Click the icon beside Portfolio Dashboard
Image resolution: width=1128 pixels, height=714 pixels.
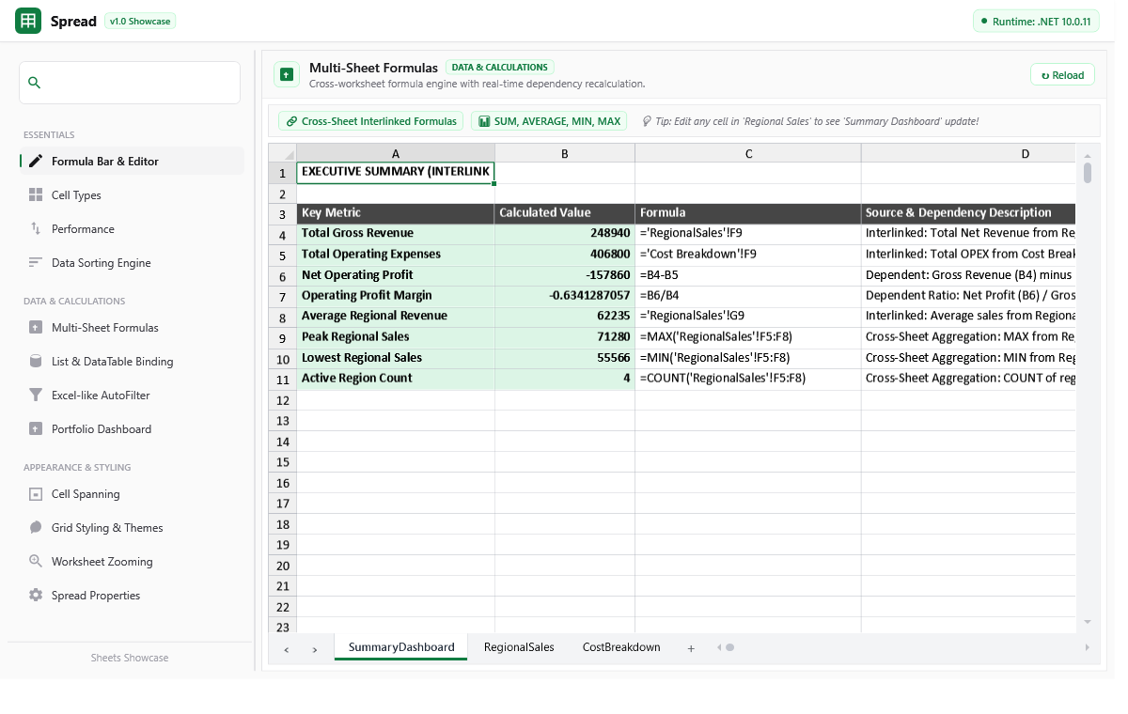[x=36, y=428]
